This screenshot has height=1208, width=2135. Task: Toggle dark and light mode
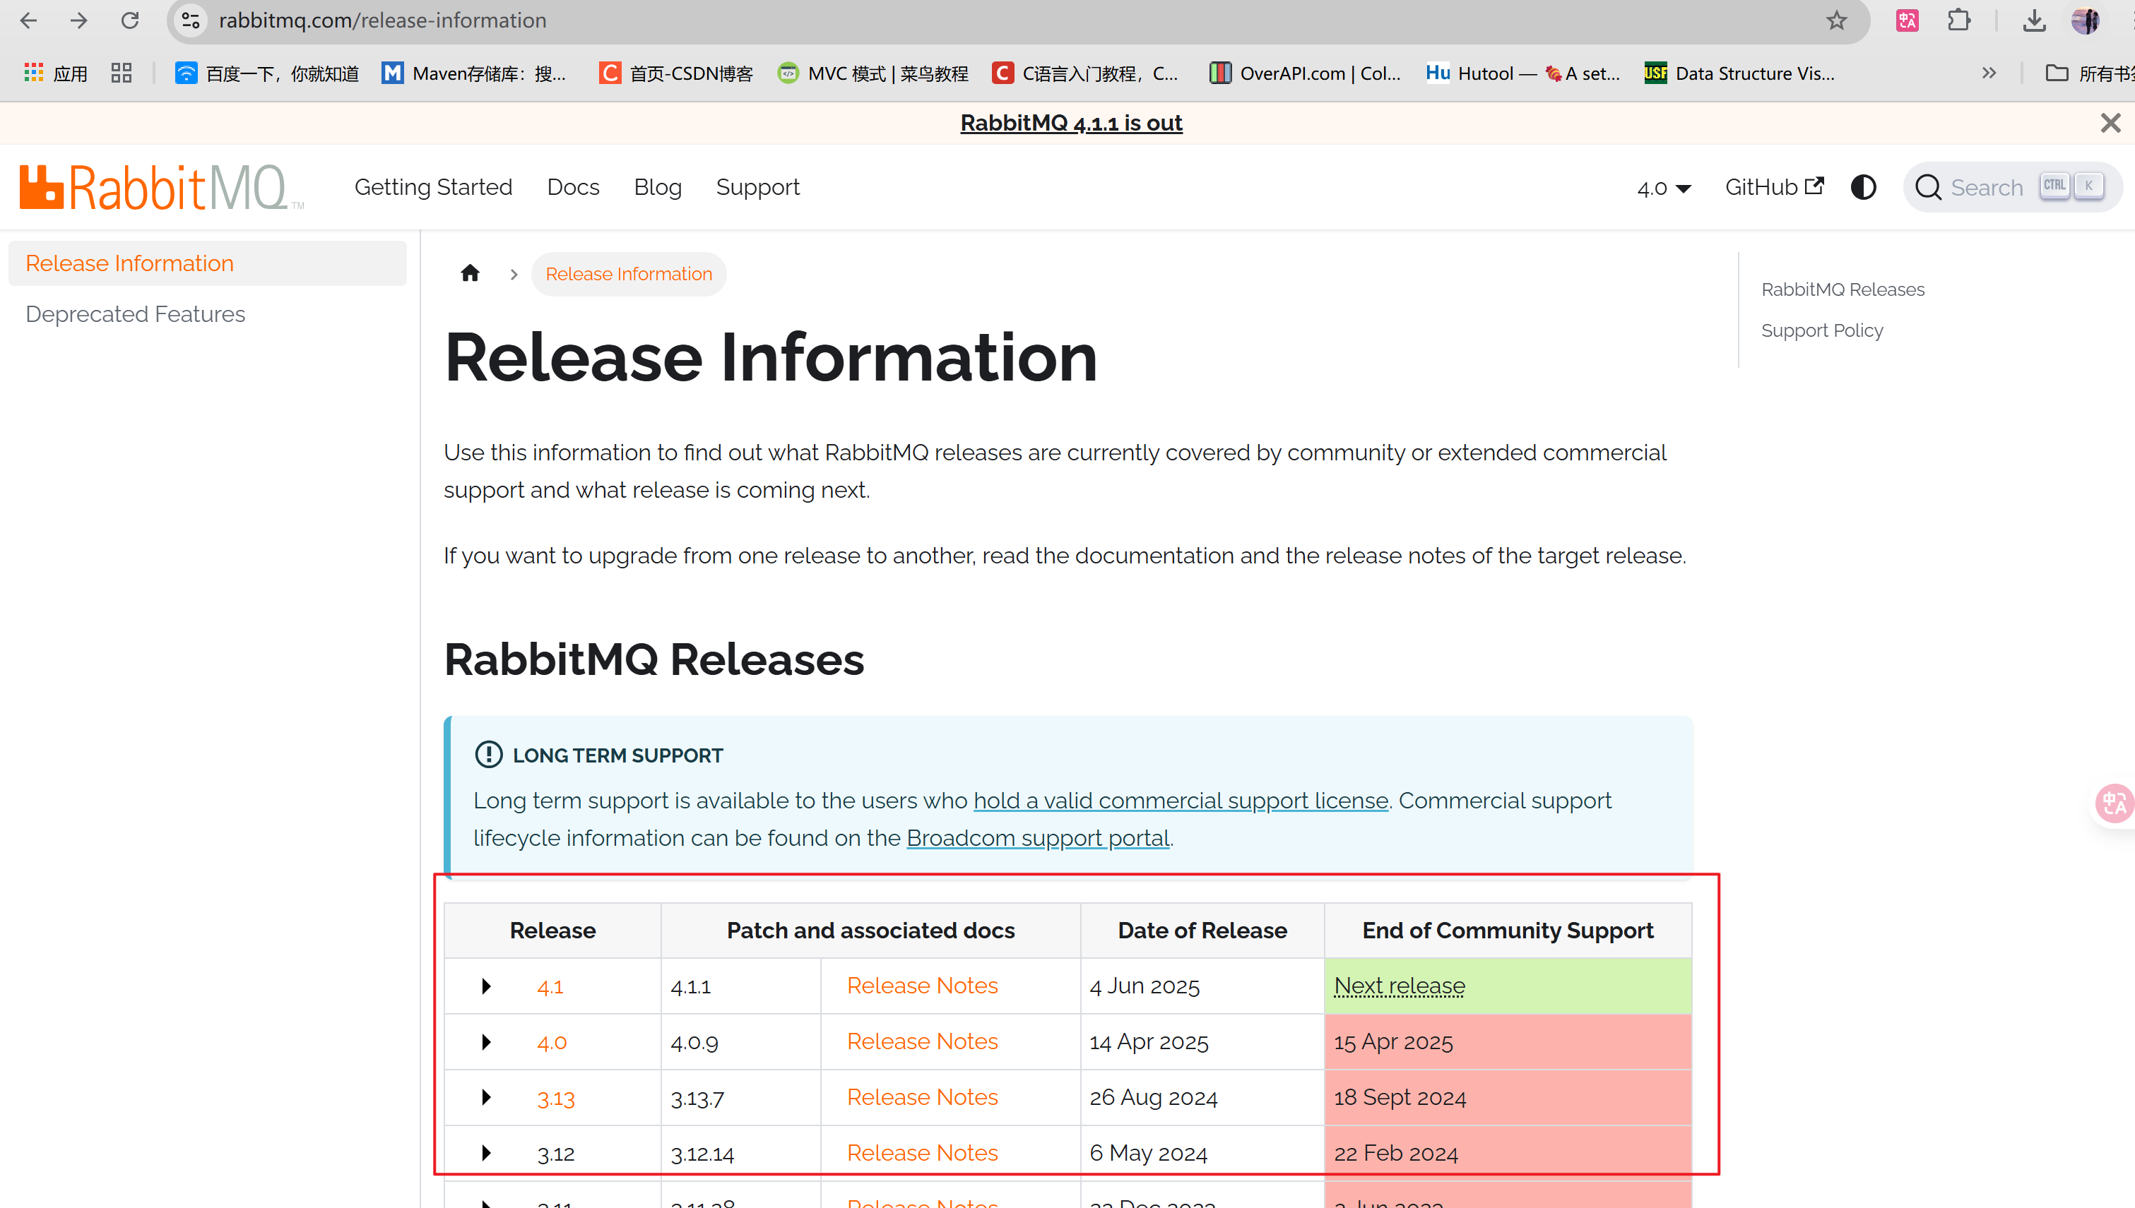pyautogui.click(x=1863, y=188)
